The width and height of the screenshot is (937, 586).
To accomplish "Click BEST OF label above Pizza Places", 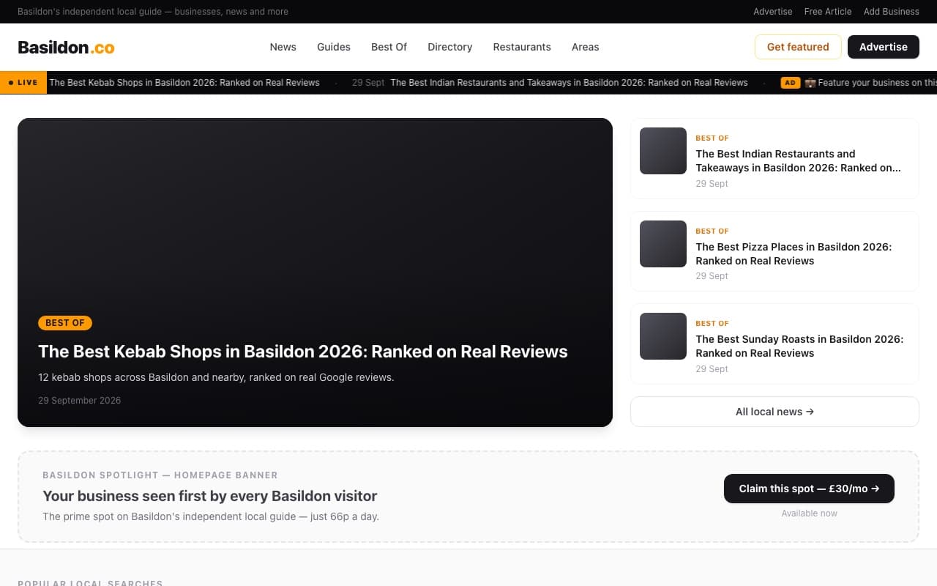I will [x=712, y=231].
